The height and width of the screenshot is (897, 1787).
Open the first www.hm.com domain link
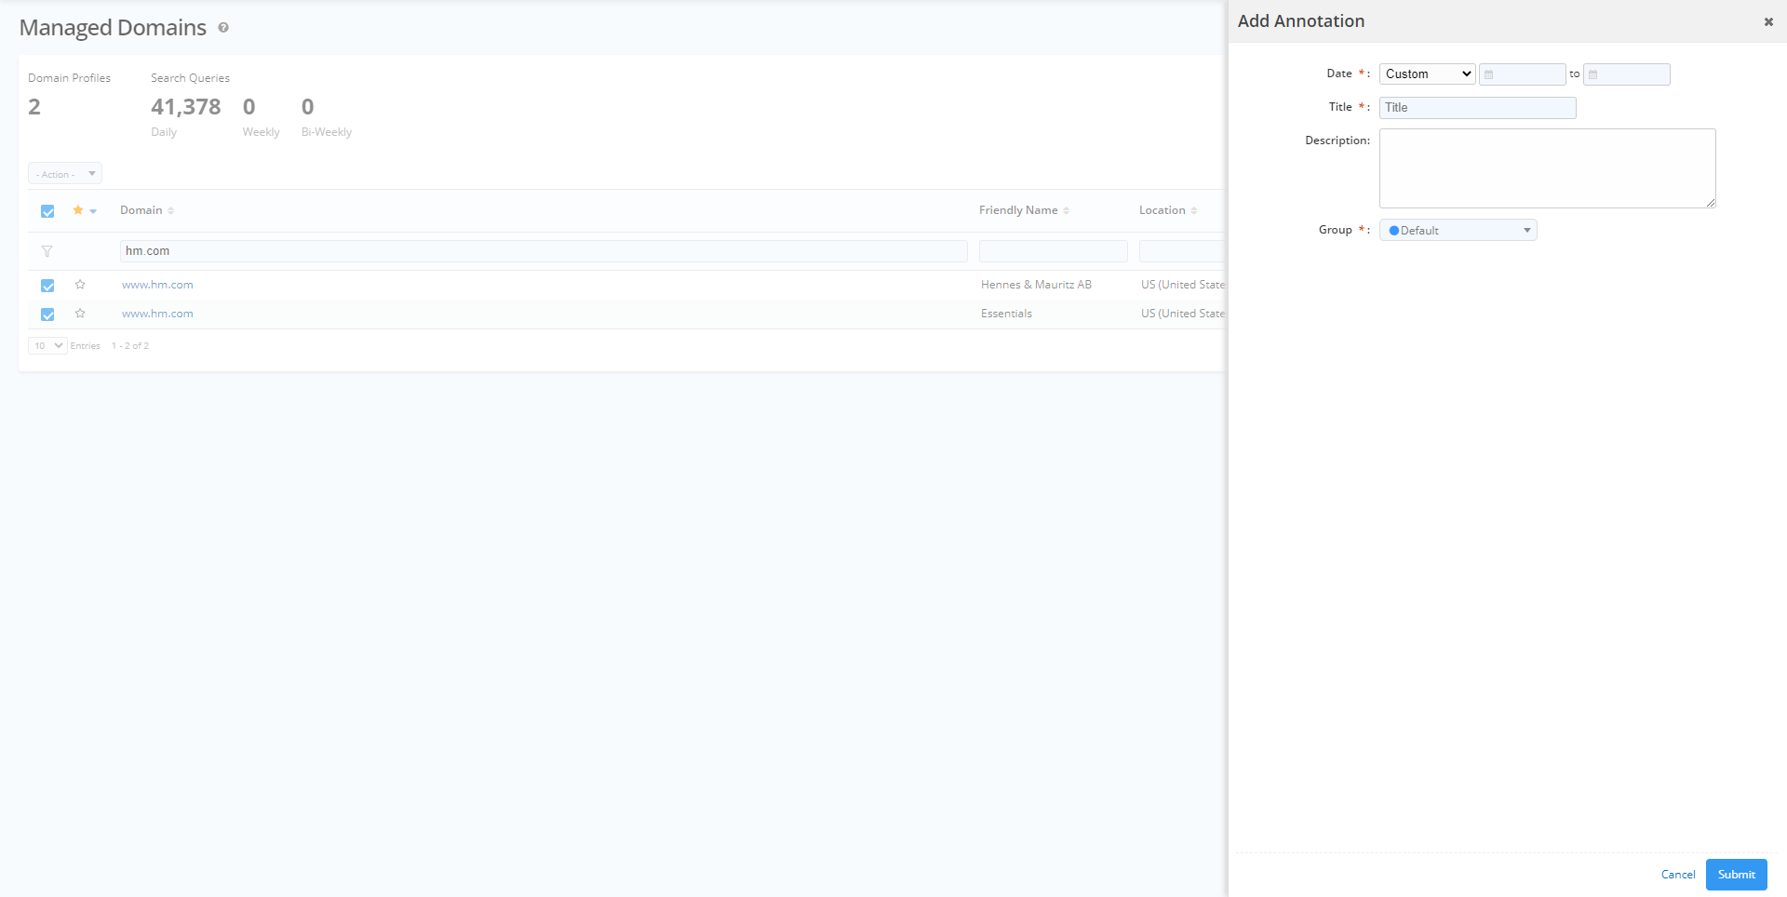(x=157, y=285)
